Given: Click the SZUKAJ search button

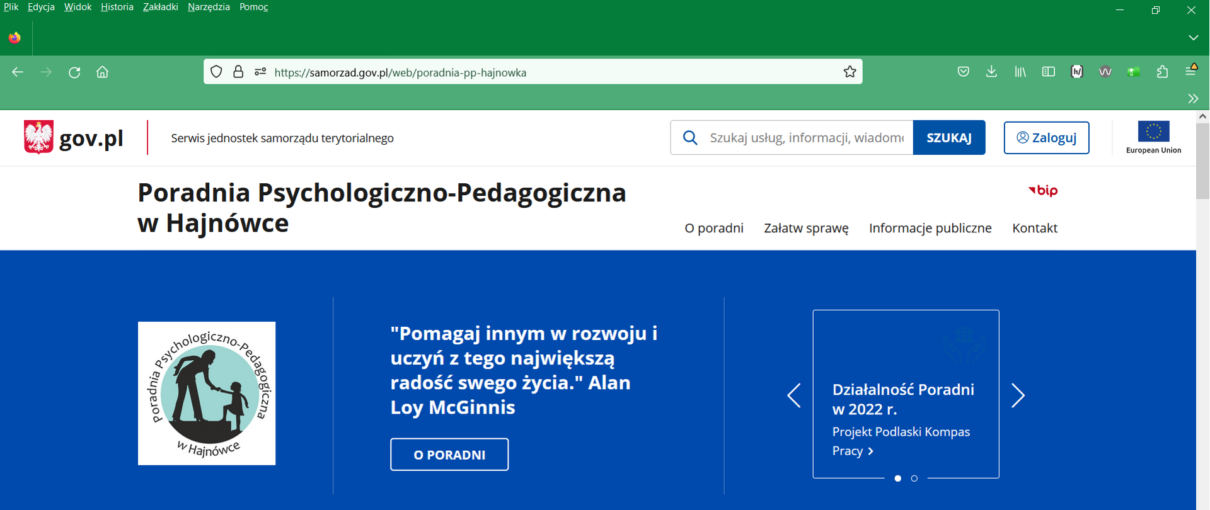Looking at the screenshot, I should (949, 137).
